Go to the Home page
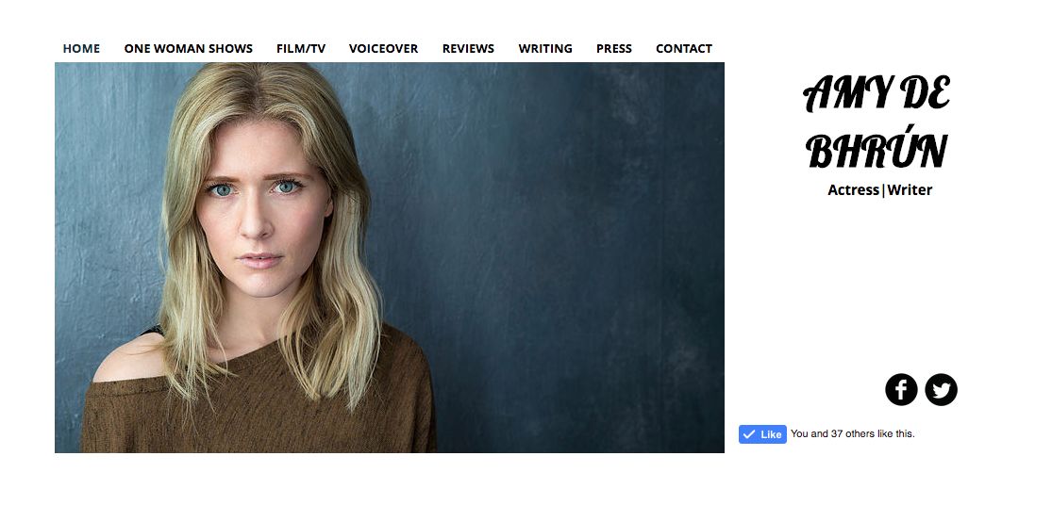Screen dimensions: 1052x505 [81, 48]
